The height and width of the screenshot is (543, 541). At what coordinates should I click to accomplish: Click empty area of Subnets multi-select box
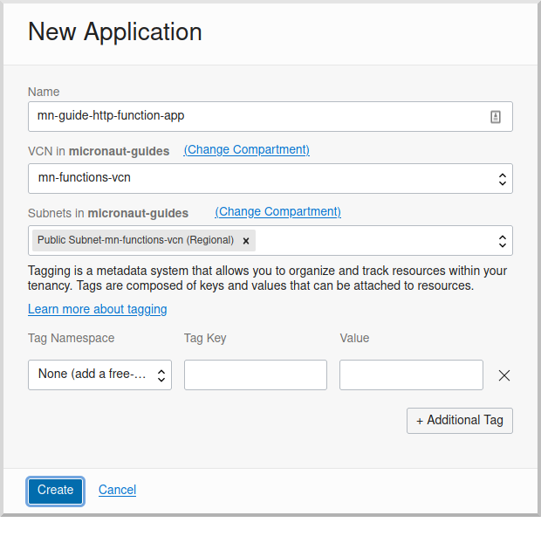(x=373, y=241)
